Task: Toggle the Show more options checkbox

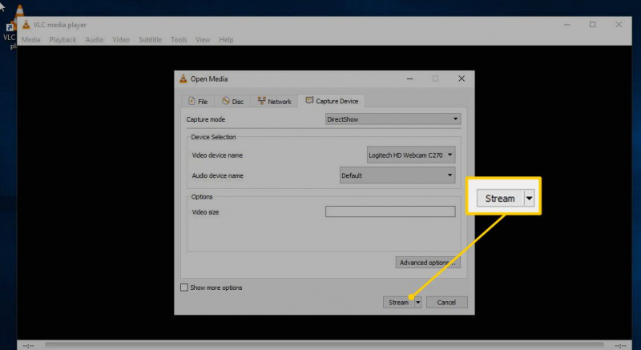Action: (184, 288)
